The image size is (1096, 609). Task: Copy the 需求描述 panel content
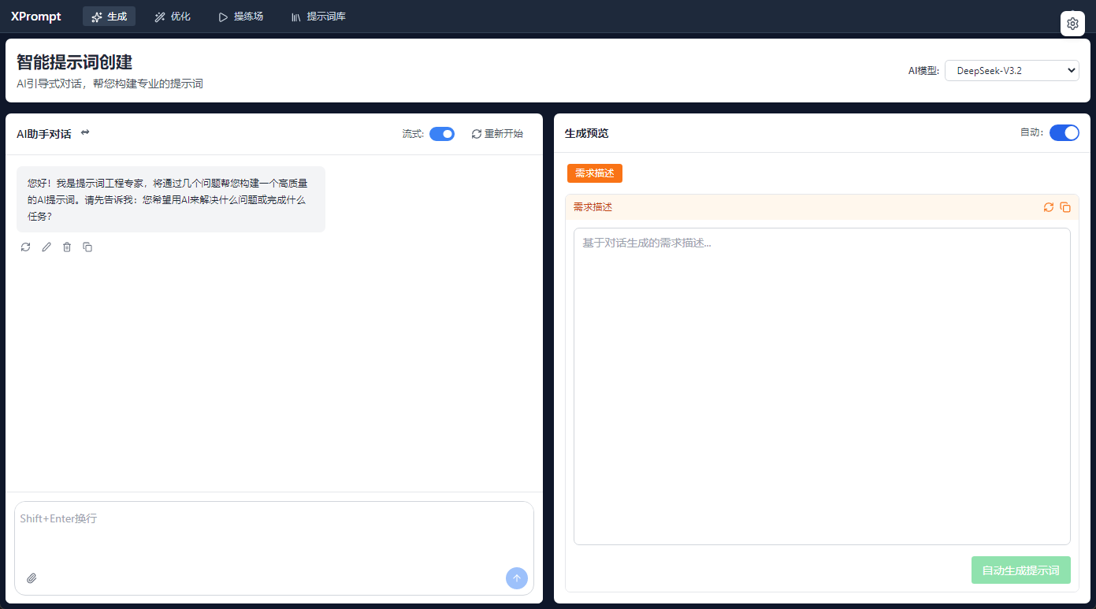1065,207
